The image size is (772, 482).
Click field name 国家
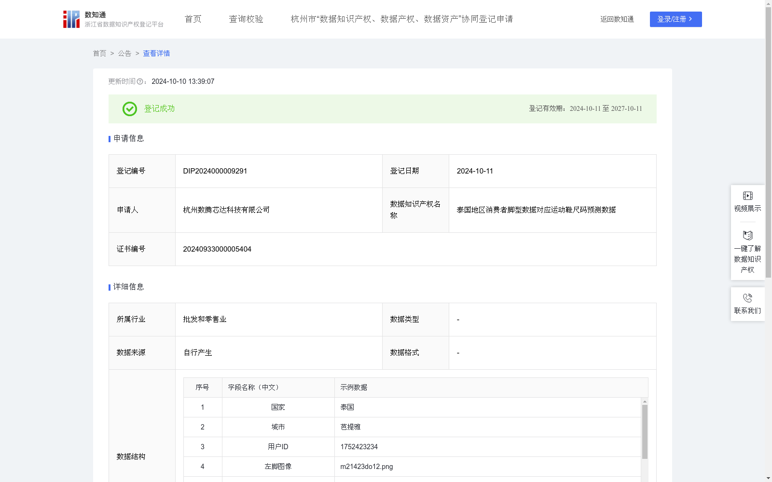tap(278, 407)
